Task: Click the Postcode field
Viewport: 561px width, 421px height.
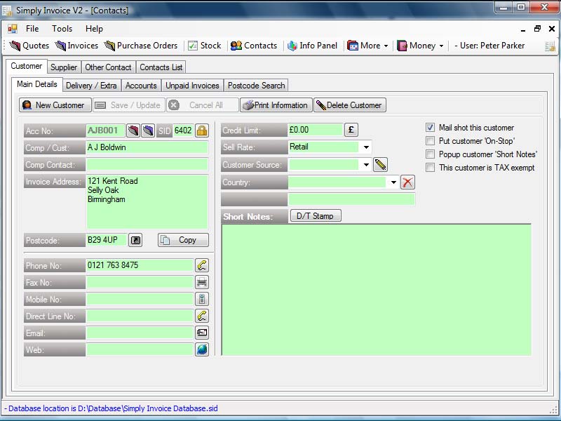Action: coord(107,240)
